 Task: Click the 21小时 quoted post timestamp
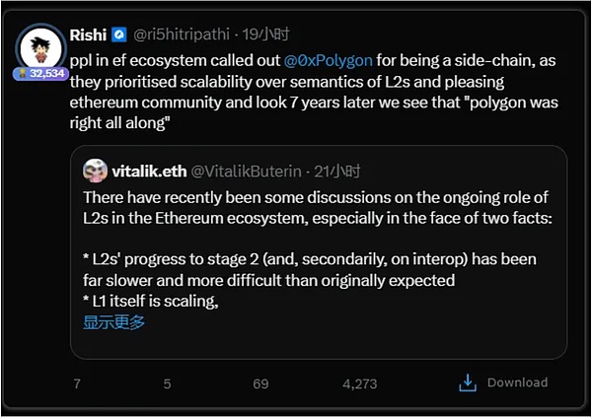pyautogui.click(x=336, y=170)
